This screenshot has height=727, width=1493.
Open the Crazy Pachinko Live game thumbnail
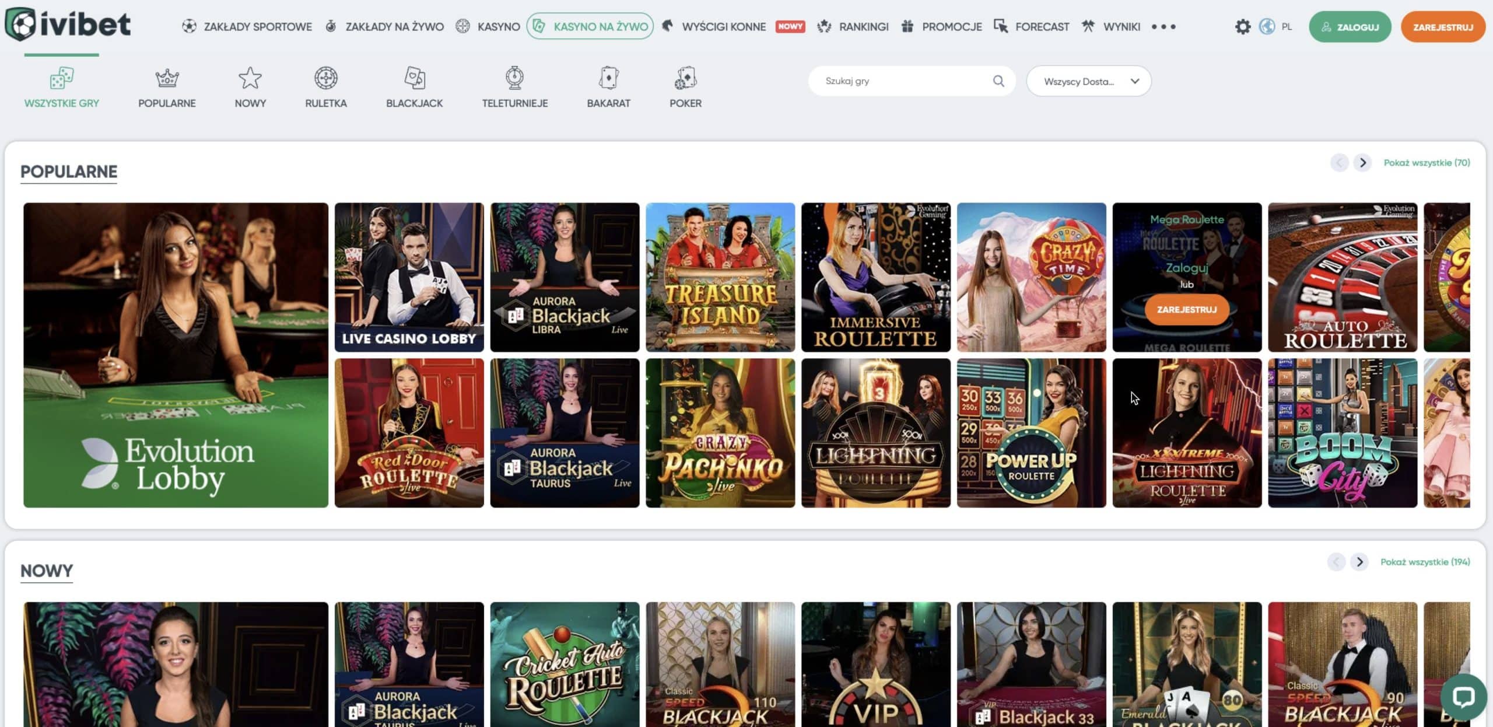pos(720,433)
